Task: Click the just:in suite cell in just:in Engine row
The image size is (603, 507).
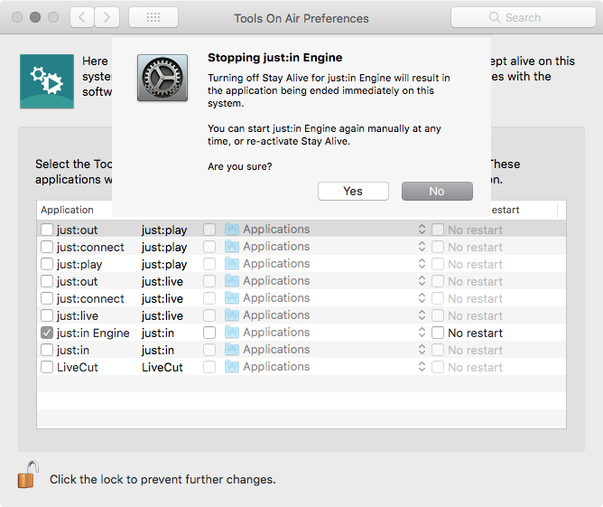Action: pyautogui.click(x=158, y=333)
